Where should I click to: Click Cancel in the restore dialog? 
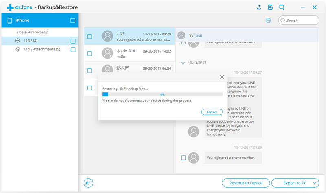[212, 112]
